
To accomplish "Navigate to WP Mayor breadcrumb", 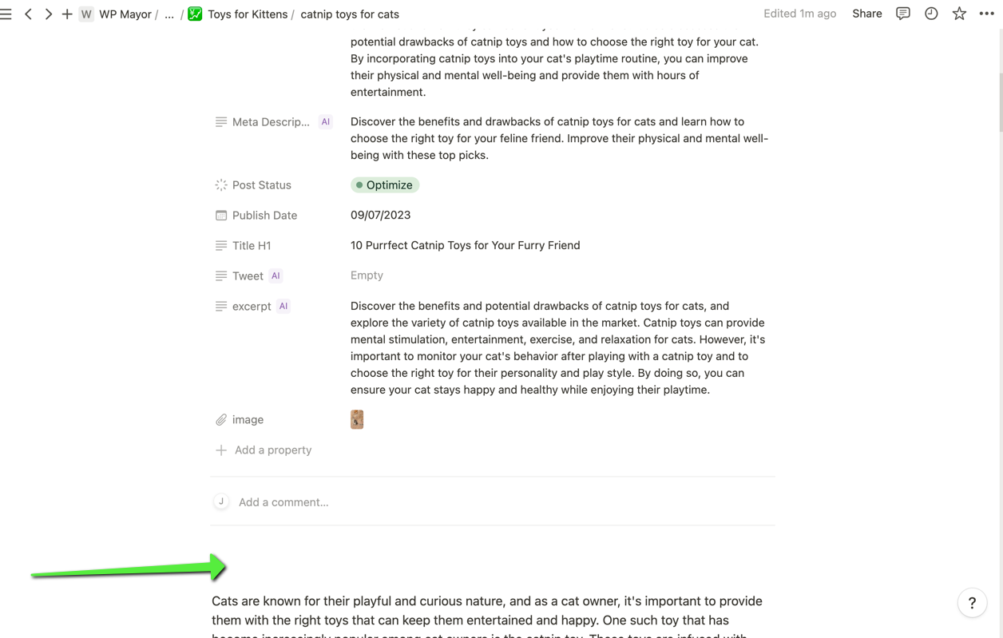I will click(125, 14).
